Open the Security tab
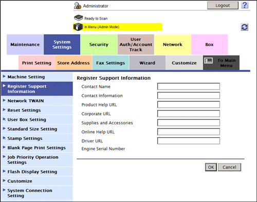257x202 pixels. click(99, 45)
